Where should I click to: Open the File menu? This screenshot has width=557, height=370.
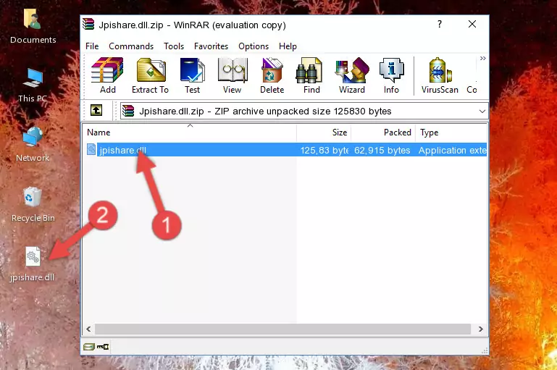click(92, 46)
